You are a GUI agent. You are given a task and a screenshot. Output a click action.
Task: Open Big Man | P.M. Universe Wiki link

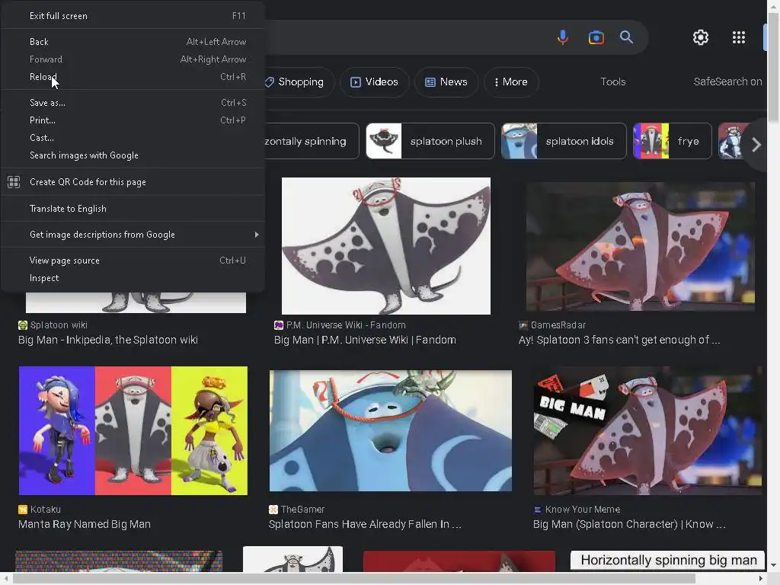point(365,340)
